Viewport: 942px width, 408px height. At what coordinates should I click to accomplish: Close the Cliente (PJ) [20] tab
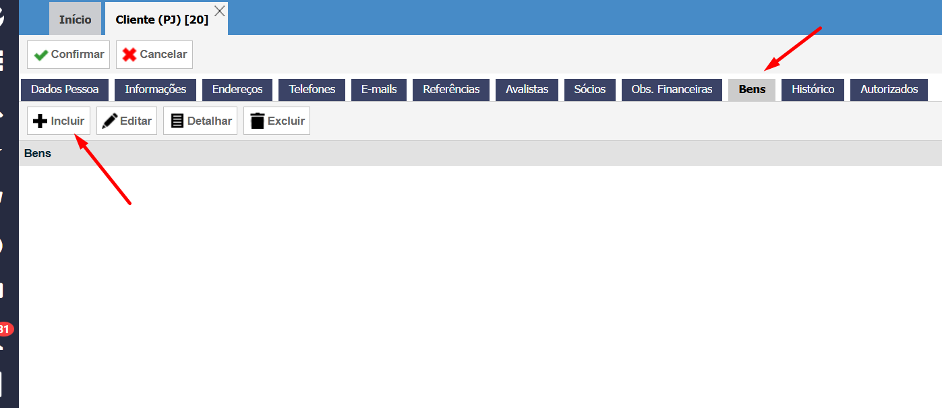pyautogui.click(x=219, y=10)
